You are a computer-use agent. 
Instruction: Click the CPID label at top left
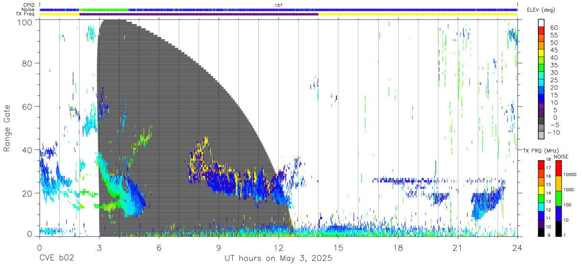click(x=28, y=5)
